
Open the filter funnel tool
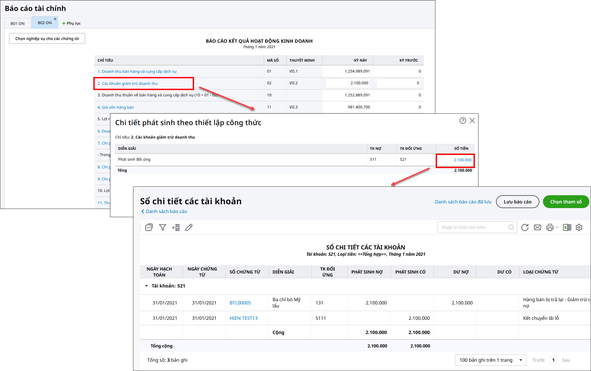(x=163, y=227)
